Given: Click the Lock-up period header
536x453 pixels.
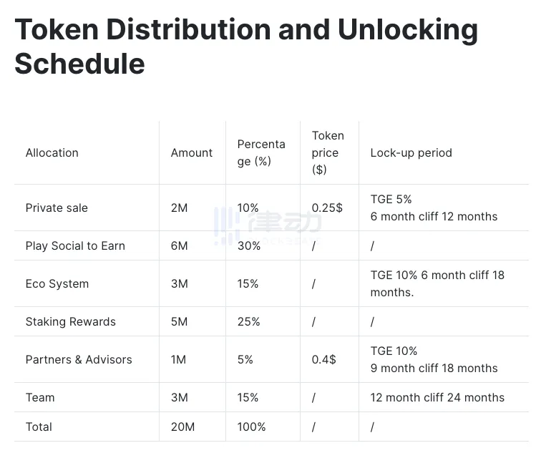Looking at the screenshot, I should pyautogui.click(x=411, y=152).
